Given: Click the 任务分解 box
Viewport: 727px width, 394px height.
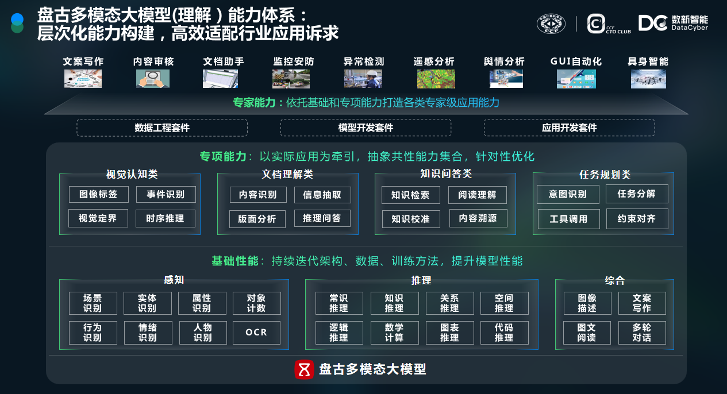Looking at the screenshot, I should (x=637, y=194).
